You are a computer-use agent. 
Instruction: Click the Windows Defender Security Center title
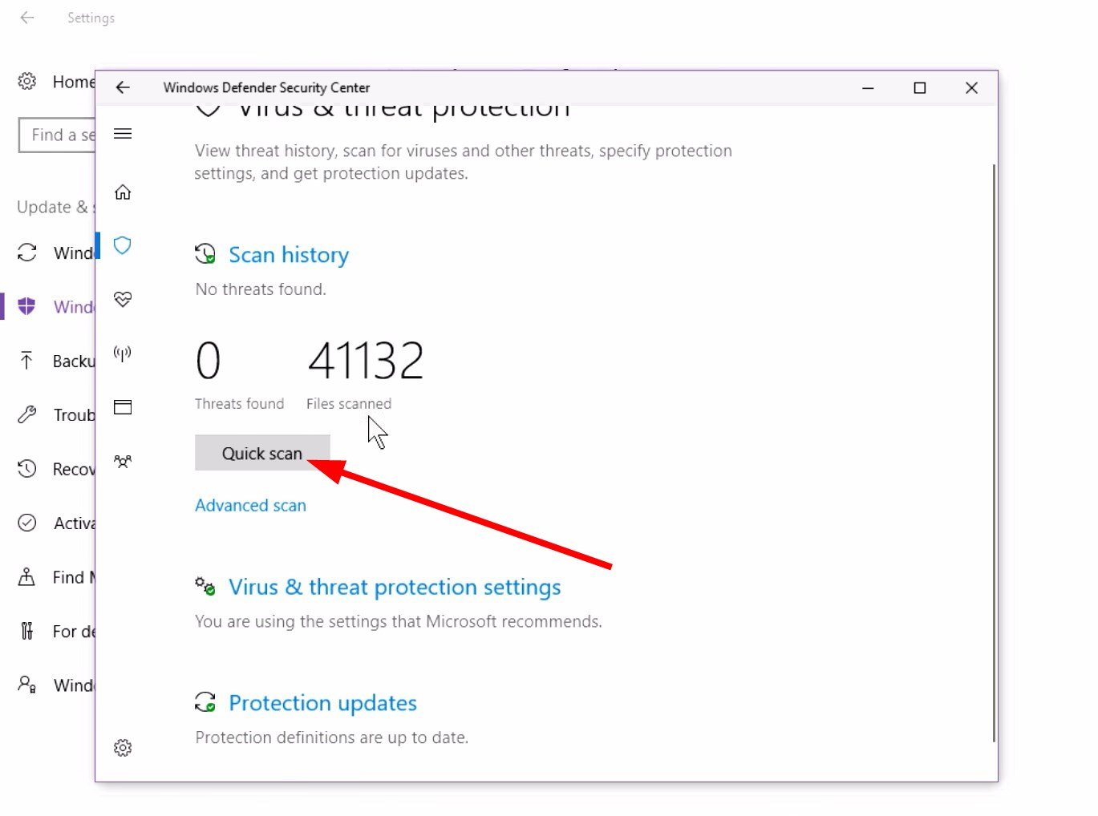tap(266, 87)
